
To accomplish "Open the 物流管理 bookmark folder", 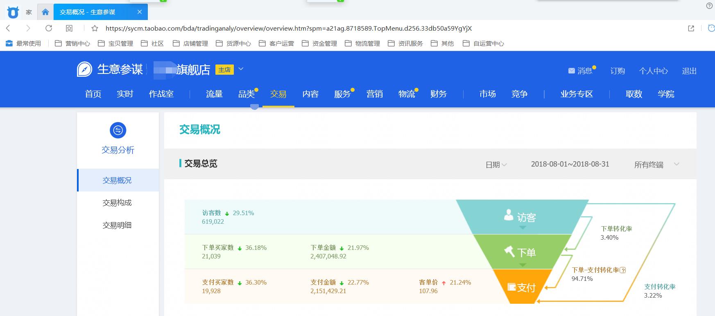I will pos(362,43).
